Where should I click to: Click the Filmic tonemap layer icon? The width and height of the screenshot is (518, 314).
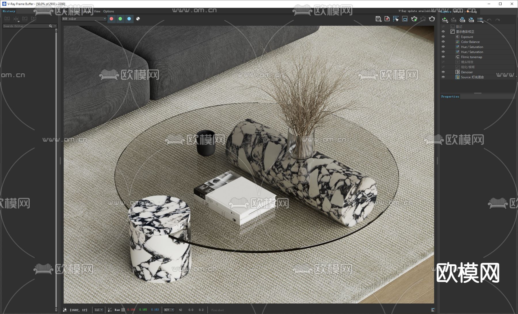(x=458, y=57)
